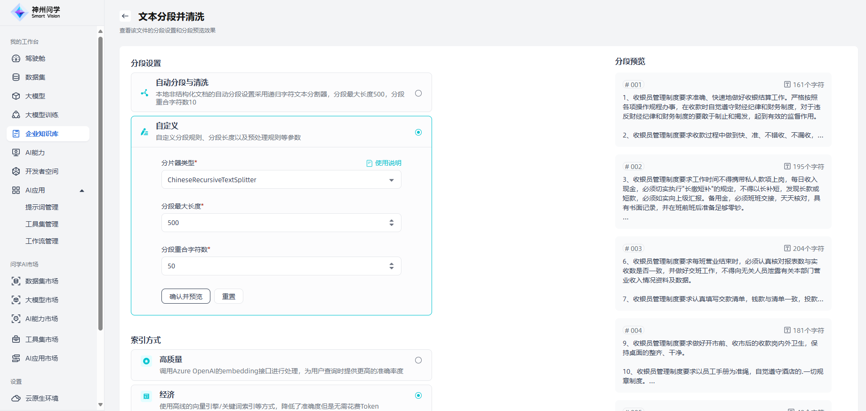Click the 重置 button
Screen dimensions: 866x411
(x=229, y=296)
